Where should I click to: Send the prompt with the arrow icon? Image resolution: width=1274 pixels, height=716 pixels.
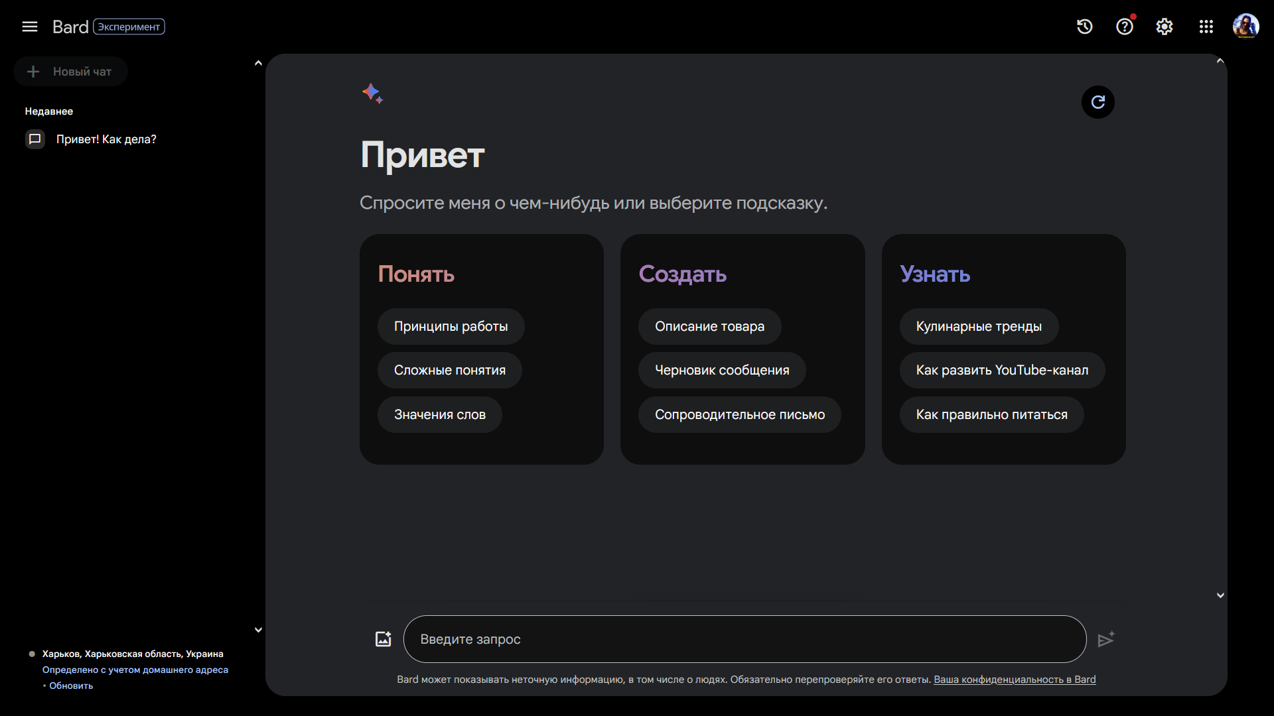pyautogui.click(x=1106, y=639)
